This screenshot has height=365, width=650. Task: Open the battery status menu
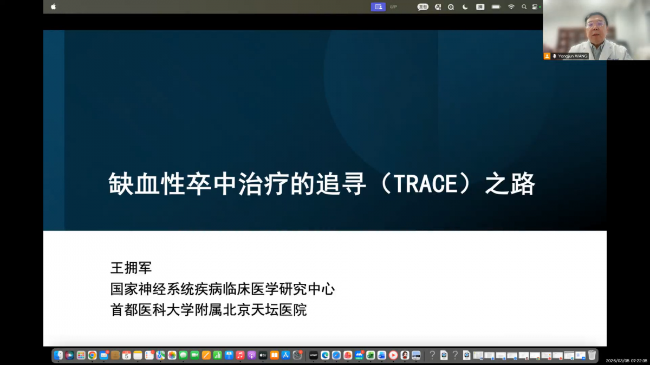(496, 7)
